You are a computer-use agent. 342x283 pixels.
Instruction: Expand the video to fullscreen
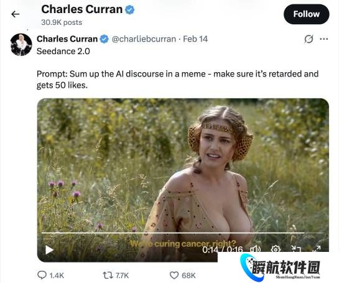(317, 249)
